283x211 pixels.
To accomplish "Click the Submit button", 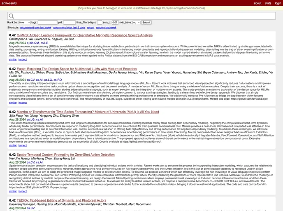I will coord(146,22).
